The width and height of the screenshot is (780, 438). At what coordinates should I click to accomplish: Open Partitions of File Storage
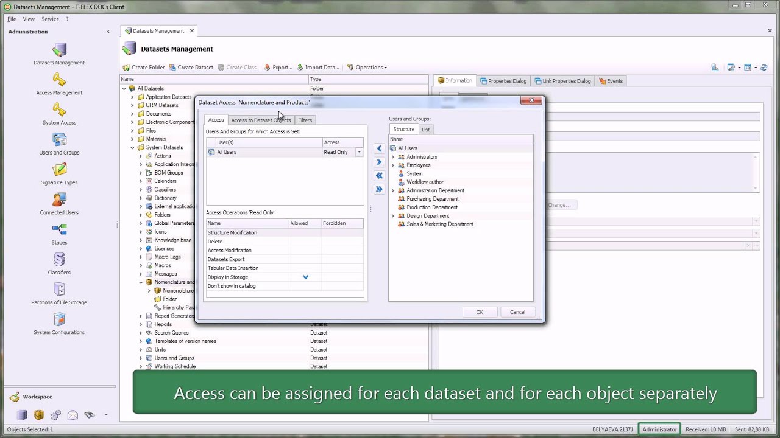(59, 293)
